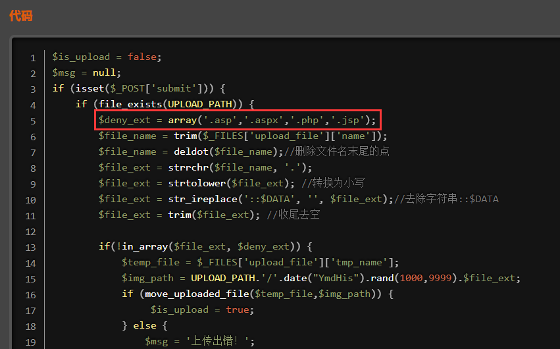This screenshot has height=349, width=560.
Task: Click the $is_upload = false statement
Action: coord(107,57)
